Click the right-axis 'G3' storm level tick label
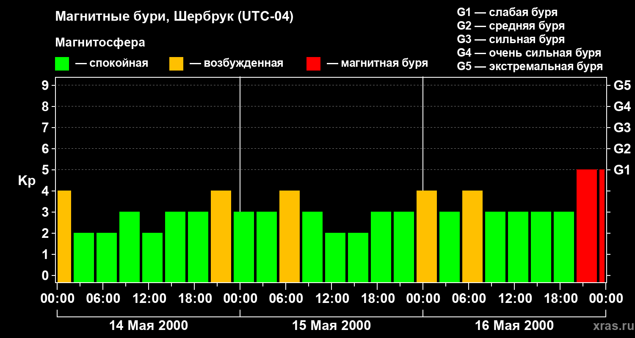The width and height of the screenshot is (635, 338). pos(622,128)
